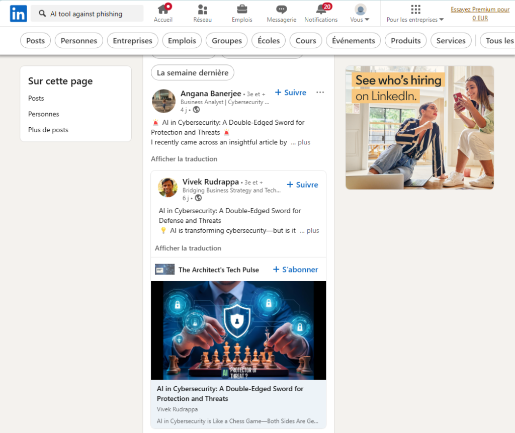Toggle the Personnes filter pill
Screen dimensions: 515x433
[79, 41]
